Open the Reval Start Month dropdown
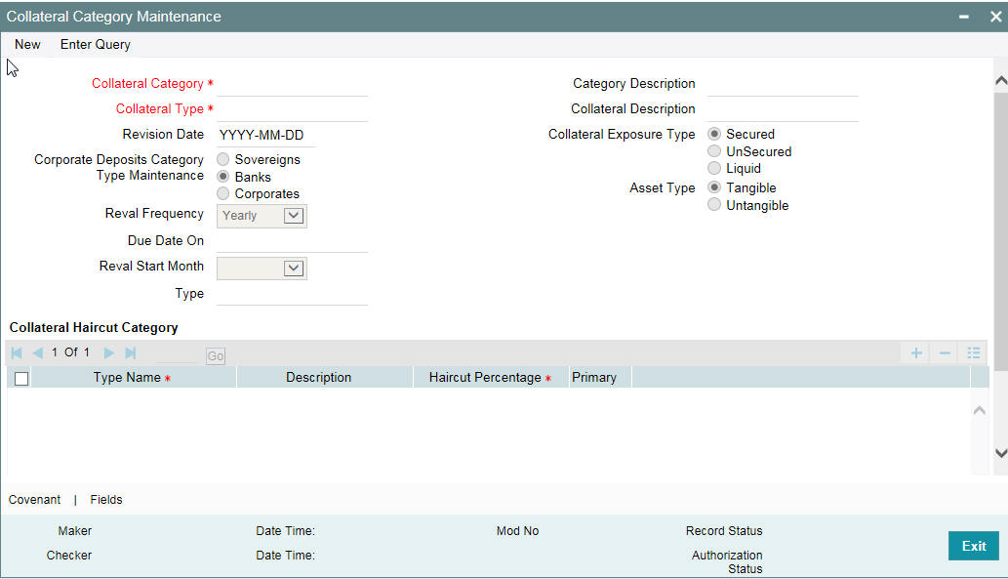This screenshot has width=1008, height=579. 262,269
